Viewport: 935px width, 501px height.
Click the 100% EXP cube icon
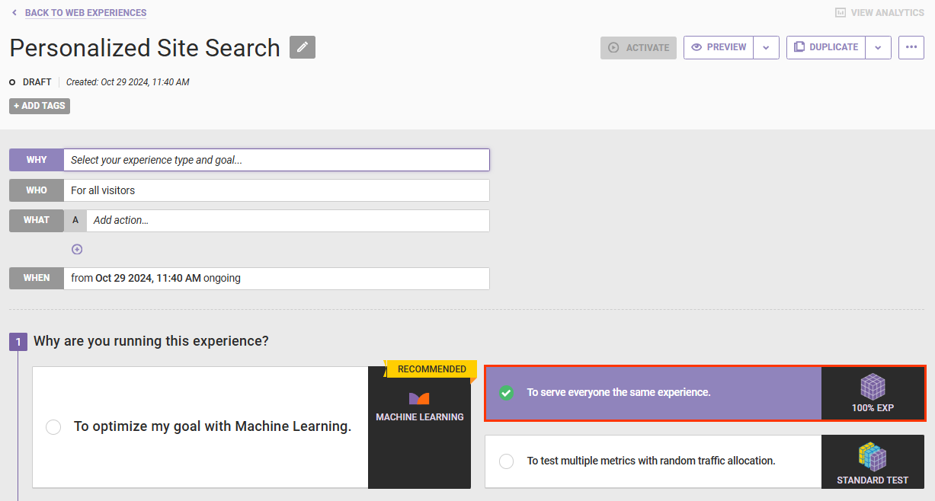(x=873, y=387)
